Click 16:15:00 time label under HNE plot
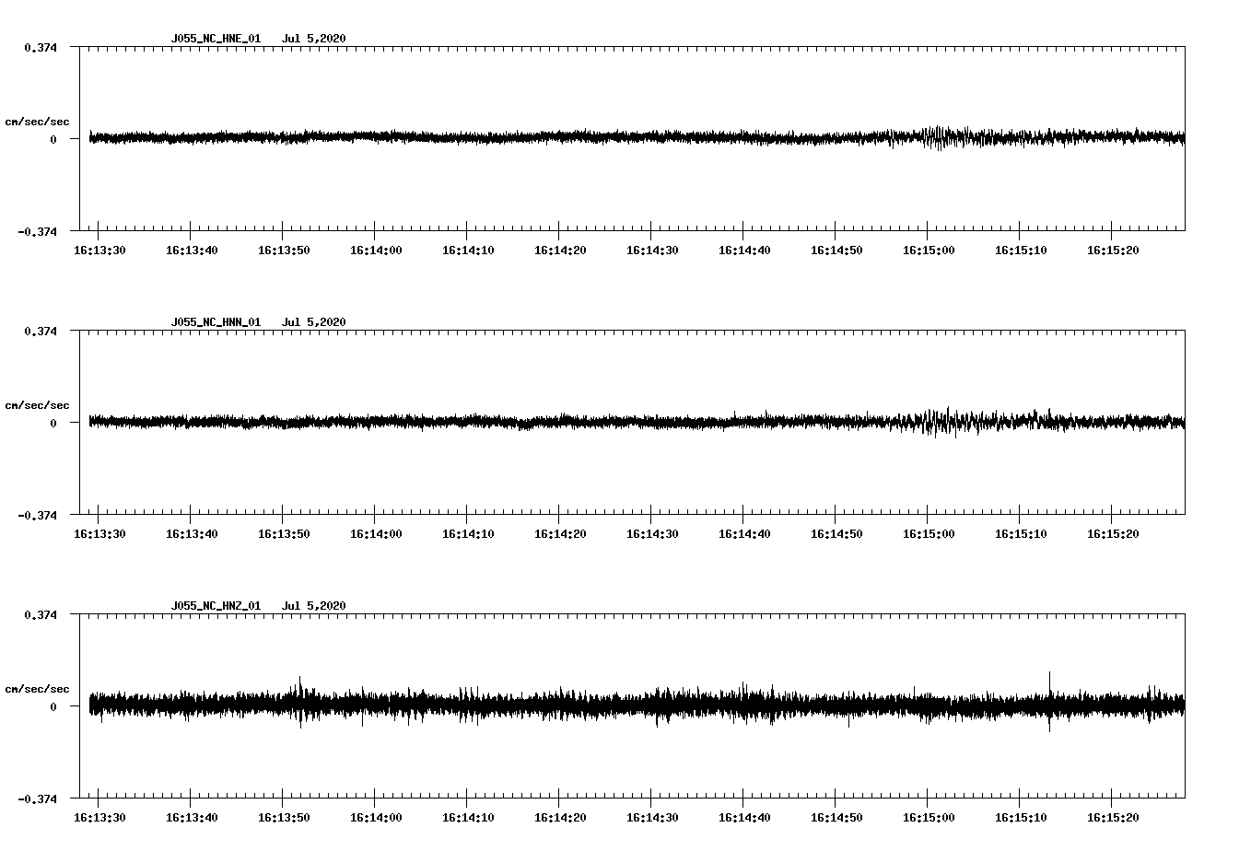The width and height of the screenshot is (1251, 851). click(929, 251)
